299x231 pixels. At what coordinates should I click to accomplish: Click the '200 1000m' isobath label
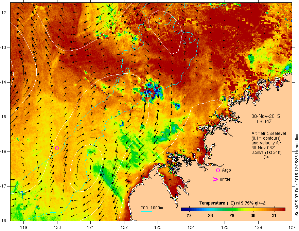point(152,208)
